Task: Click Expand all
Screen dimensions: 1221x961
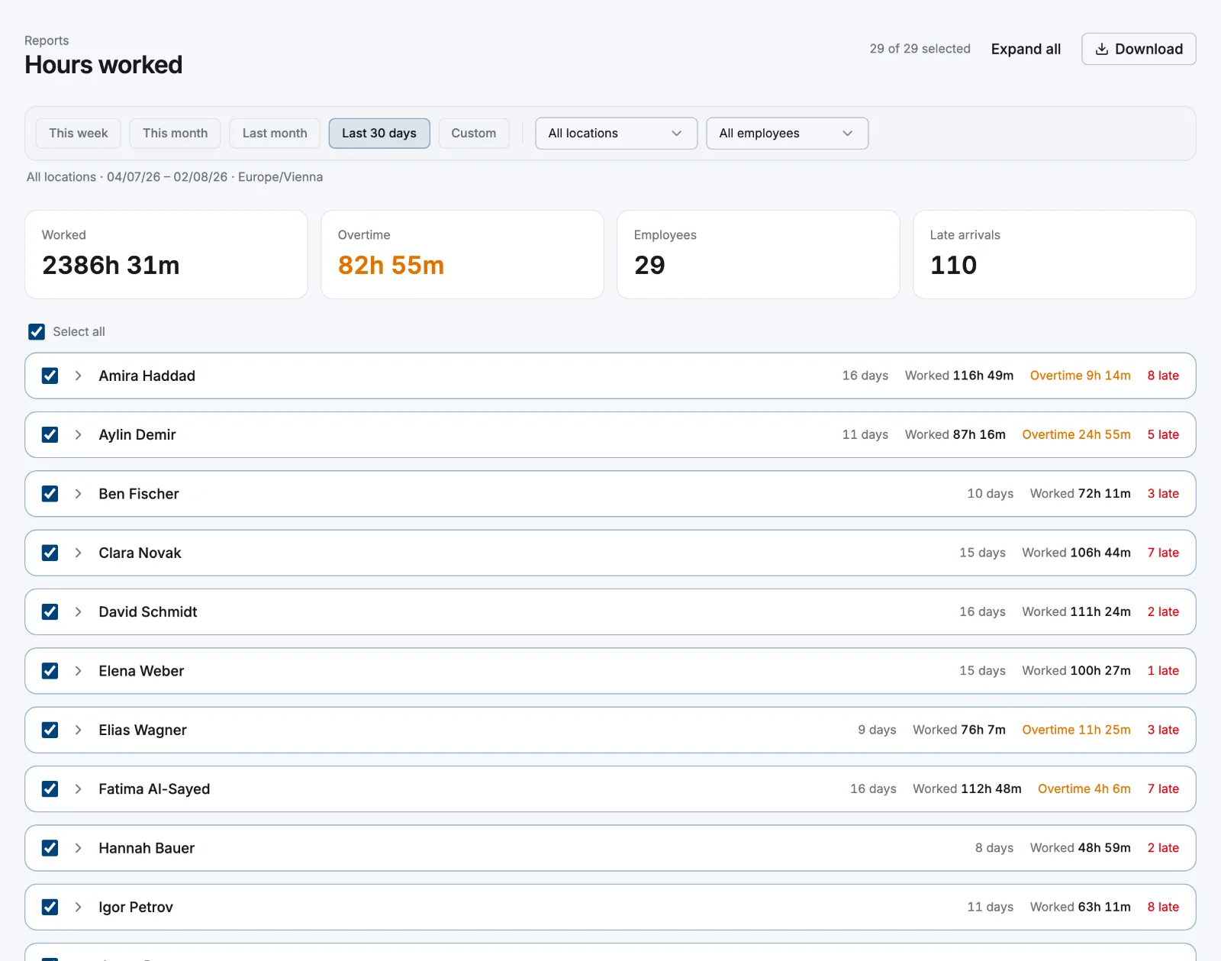Action: tap(1026, 49)
